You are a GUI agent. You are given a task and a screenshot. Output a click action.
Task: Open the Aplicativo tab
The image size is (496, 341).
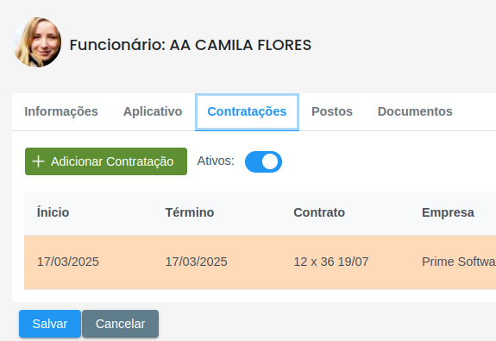(153, 111)
